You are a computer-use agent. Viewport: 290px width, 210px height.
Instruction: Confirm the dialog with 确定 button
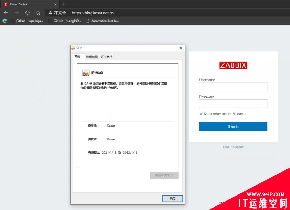pos(172,198)
